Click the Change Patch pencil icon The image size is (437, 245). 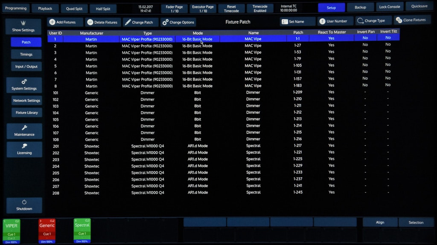[x=128, y=22]
